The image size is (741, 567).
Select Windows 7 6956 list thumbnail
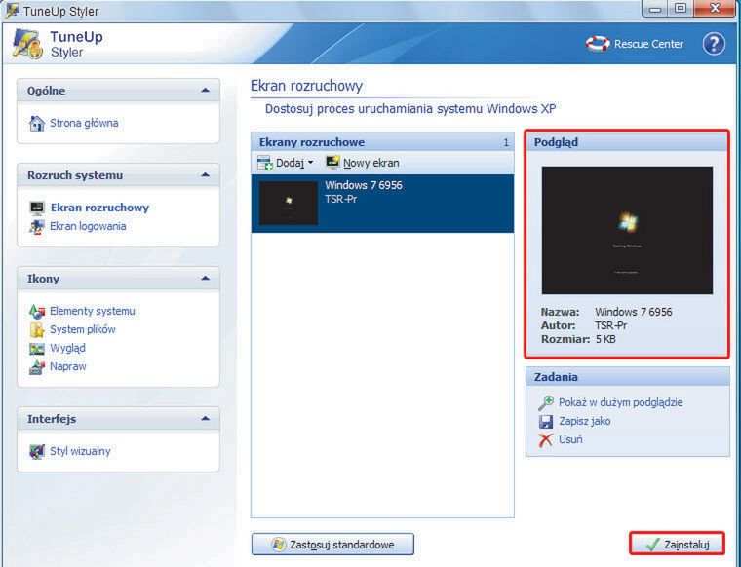pos(289,203)
